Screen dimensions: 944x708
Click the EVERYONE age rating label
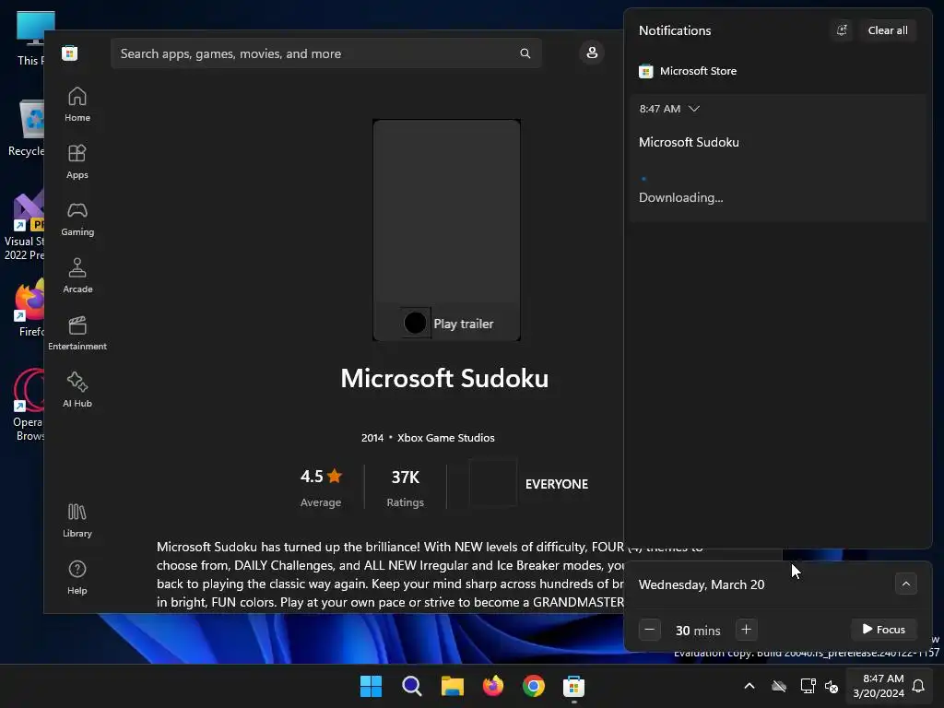coord(556,484)
